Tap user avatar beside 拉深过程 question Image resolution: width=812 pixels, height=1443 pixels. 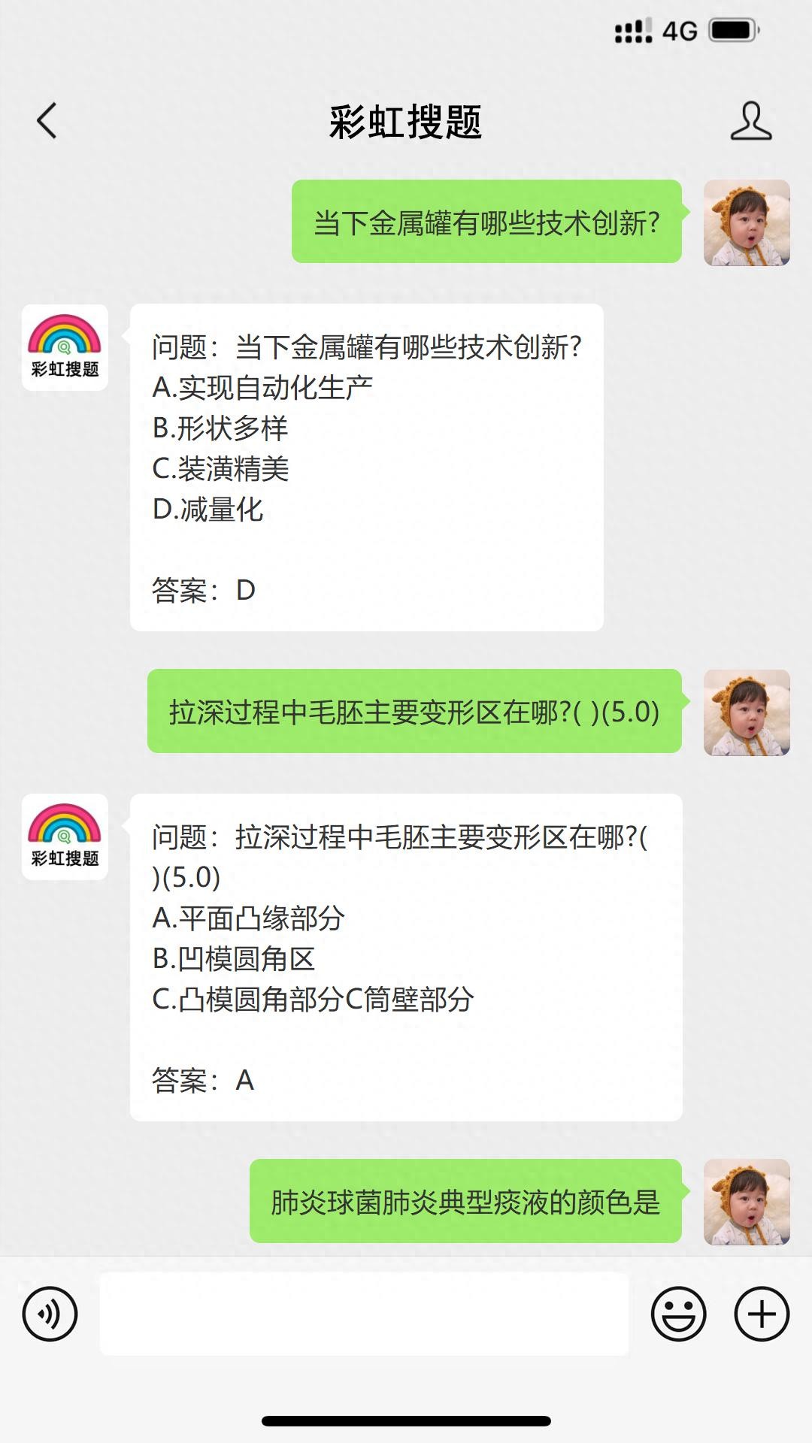point(746,712)
